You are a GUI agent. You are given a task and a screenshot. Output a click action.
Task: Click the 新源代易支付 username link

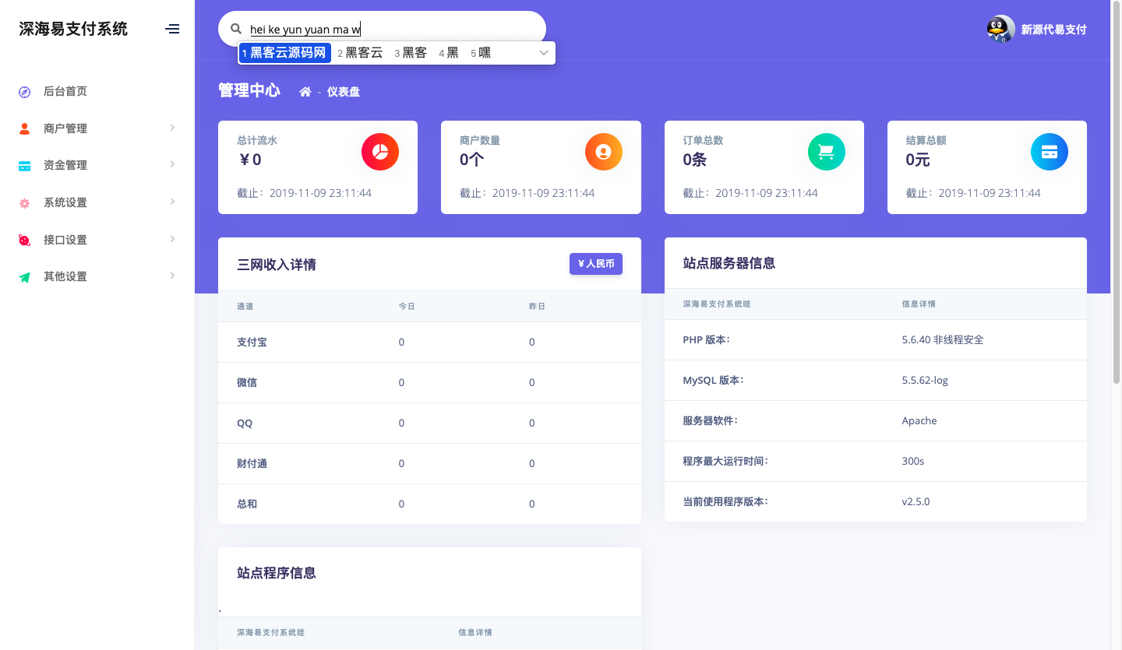[1053, 30]
